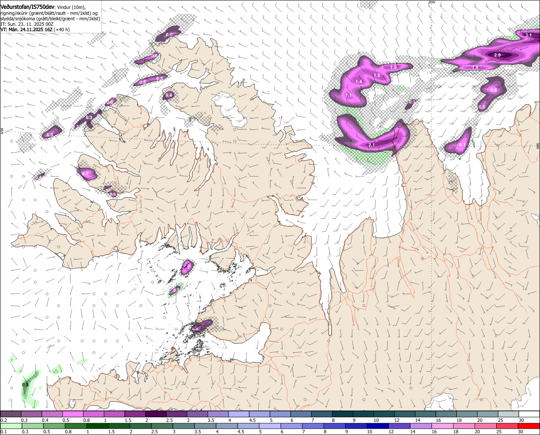Click the 3.1 precipitation value on the map
Screen dimensions: 540x435
pos(529,35)
